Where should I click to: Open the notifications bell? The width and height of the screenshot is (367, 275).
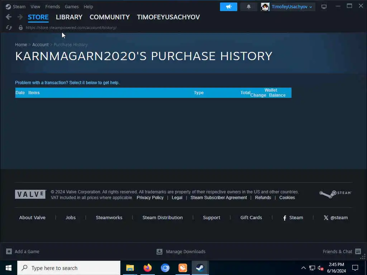tap(249, 7)
